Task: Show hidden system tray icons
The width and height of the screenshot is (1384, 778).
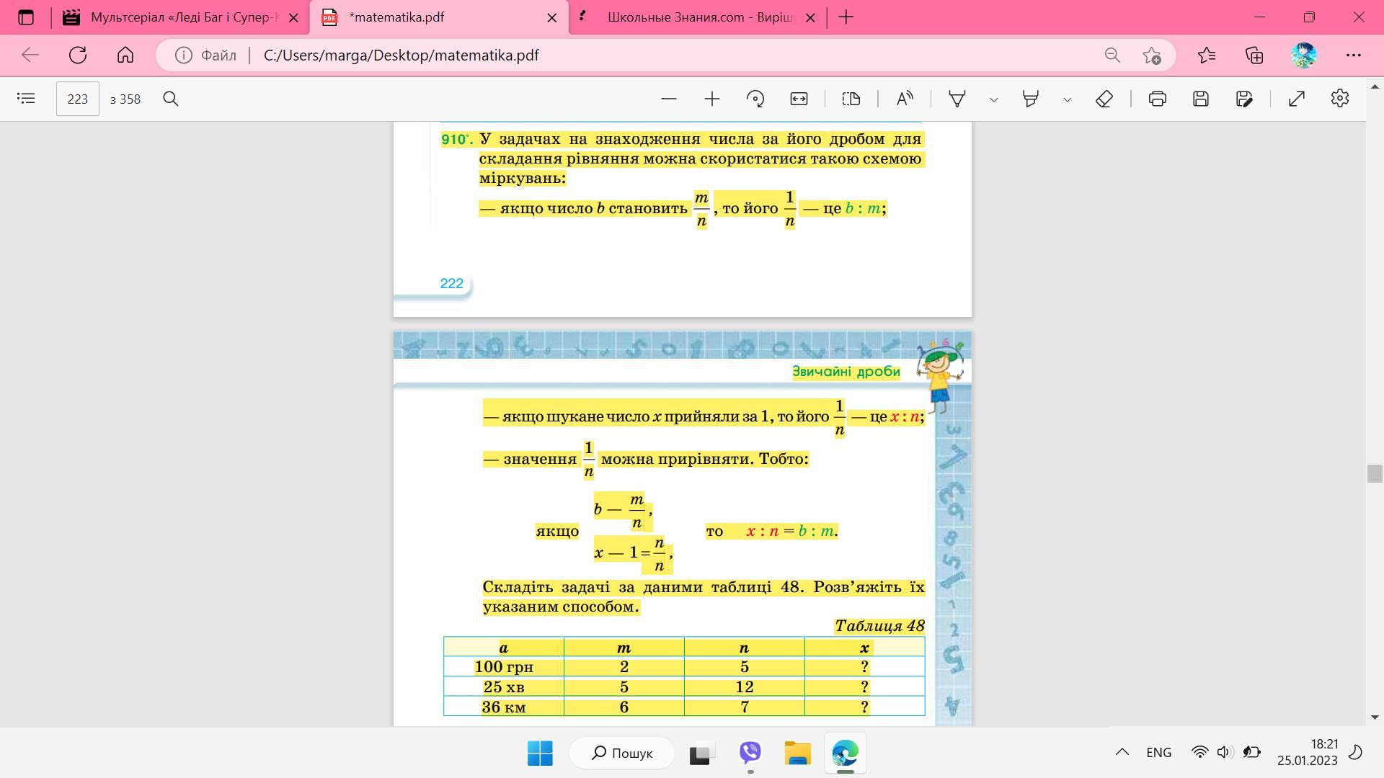Action: (1122, 752)
